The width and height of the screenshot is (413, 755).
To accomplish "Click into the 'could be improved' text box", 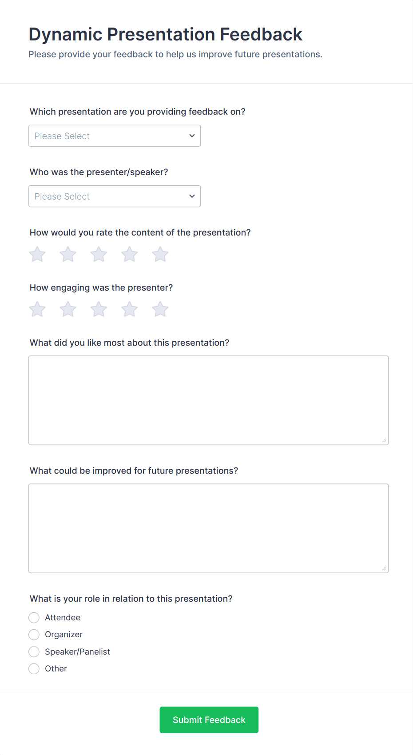I will click(208, 528).
